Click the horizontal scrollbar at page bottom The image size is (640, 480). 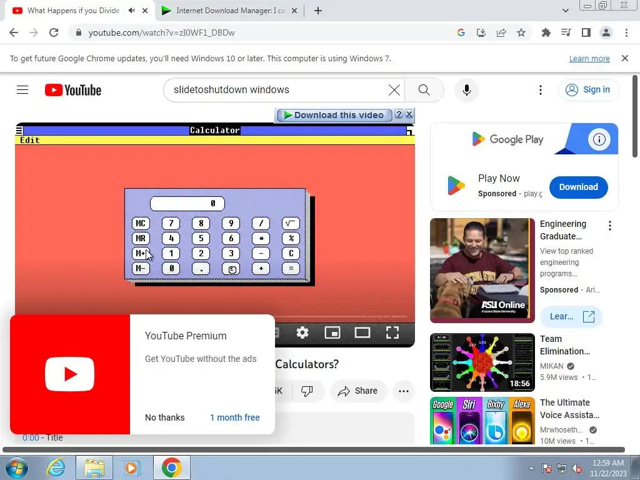pos(314,450)
